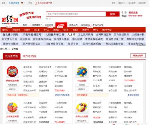Open the 更多双色球走势图 link
Viewport: 149px width, 125px height.
pos(62,95)
